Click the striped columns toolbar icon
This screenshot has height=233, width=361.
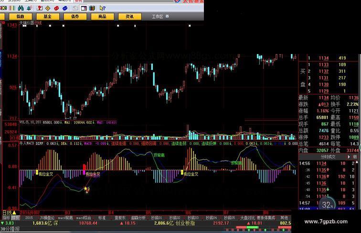click(12, 8)
